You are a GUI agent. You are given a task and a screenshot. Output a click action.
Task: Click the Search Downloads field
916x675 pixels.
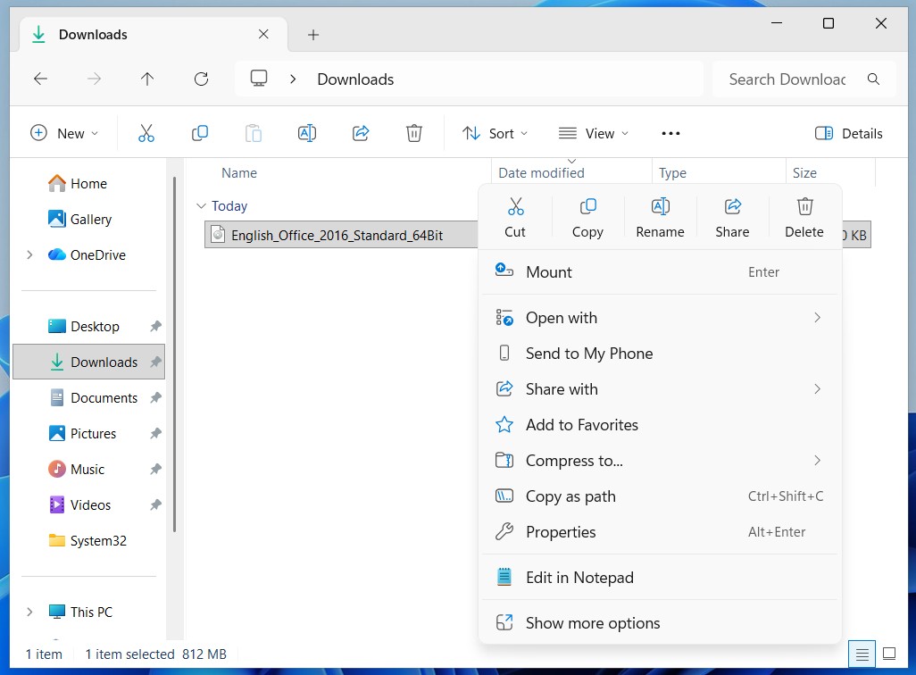(787, 79)
